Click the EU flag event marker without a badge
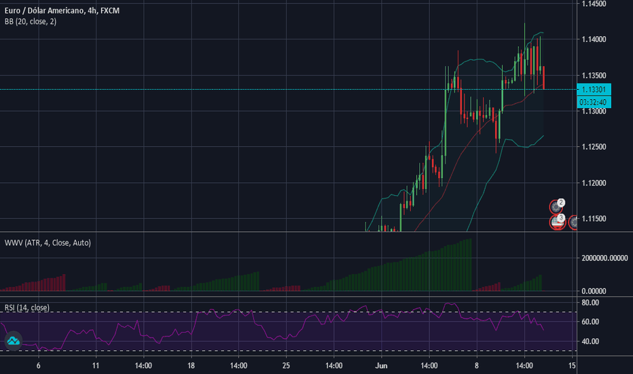The width and height of the screenshot is (633, 374). point(573,222)
